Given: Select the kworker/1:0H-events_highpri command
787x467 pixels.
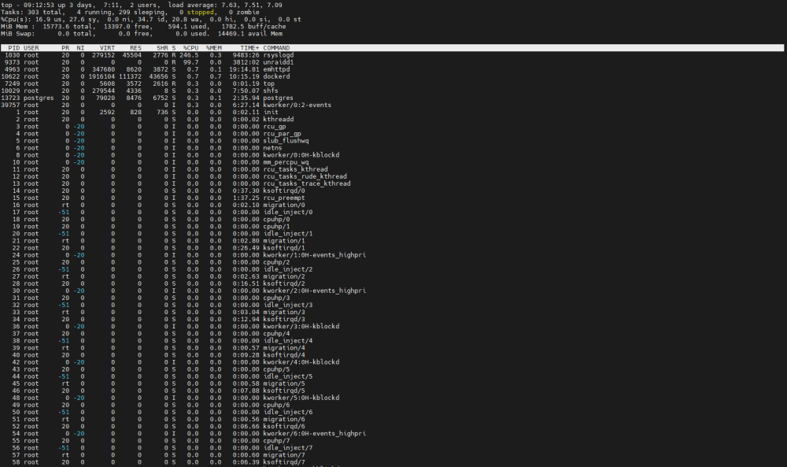Looking at the screenshot, I should point(315,255).
